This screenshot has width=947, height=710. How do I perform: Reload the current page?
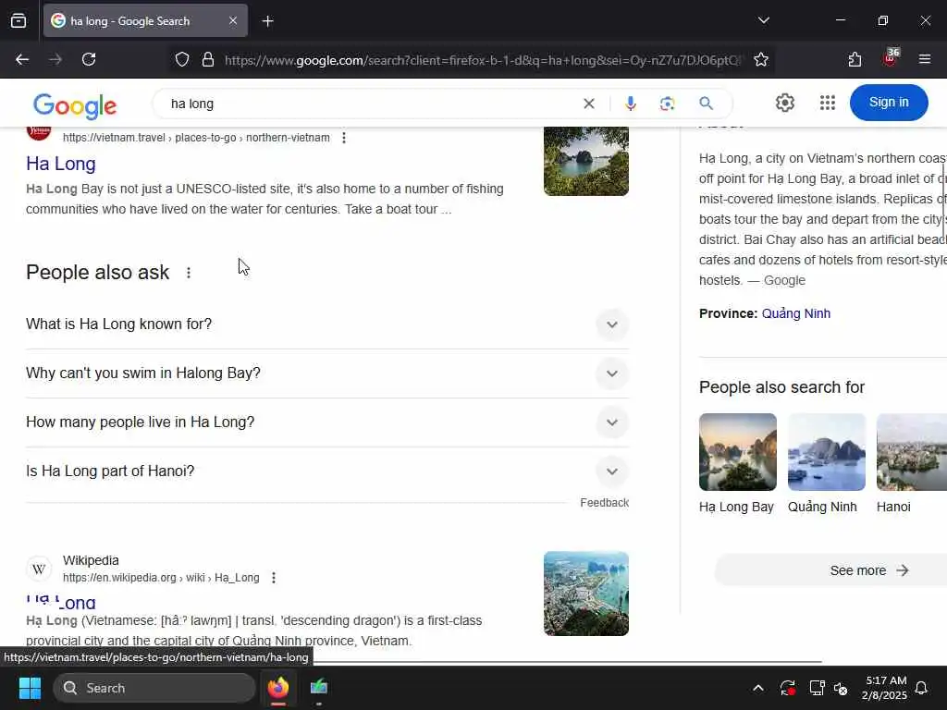(89, 59)
